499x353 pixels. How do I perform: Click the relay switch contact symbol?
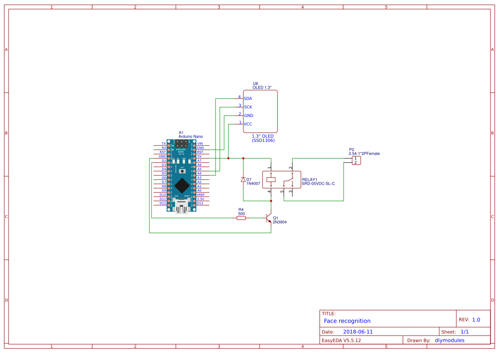[x=288, y=182]
